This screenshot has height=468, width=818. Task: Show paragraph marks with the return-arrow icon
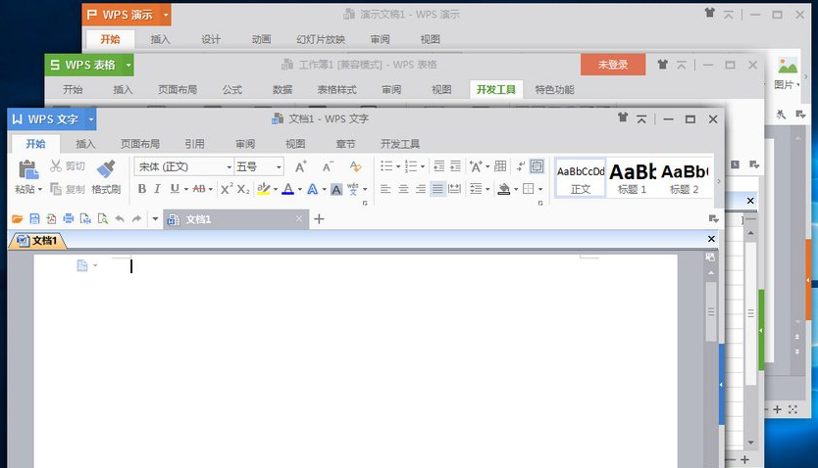[x=521, y=166]
